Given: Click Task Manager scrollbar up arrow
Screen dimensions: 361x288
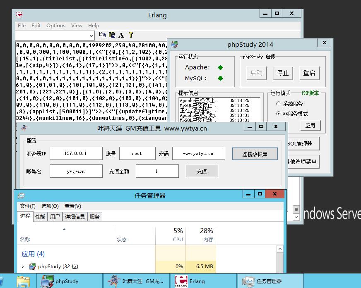Looking at the screenshot, I should click(x=280, y=249).
